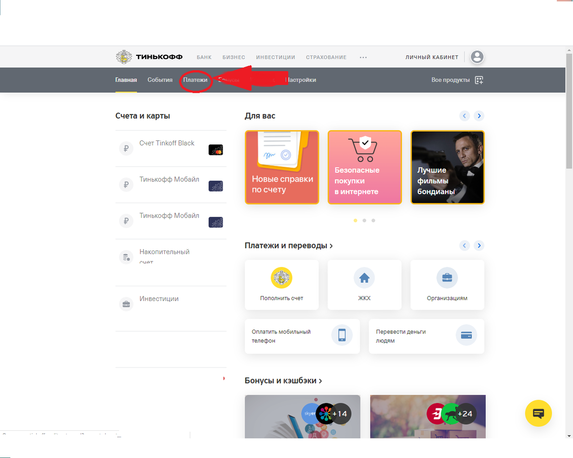The width and height of the screenshot is (573, 458).
Task: Select first carousel pagination dot
Action: [355, 220]
